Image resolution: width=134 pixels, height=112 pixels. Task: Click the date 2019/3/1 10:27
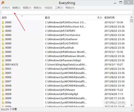tap(114, 65)
